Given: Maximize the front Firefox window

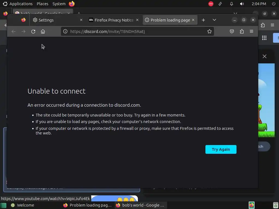Looking at the screenshot, I should click(x=244, y=20).
